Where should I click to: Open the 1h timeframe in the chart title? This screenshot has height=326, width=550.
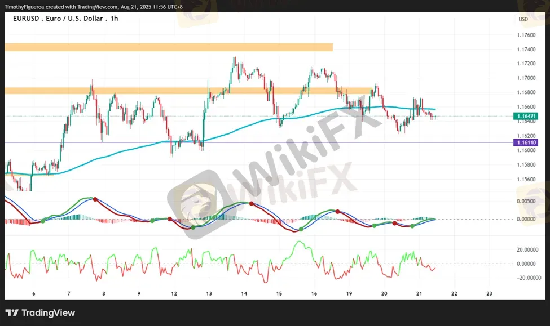point(114,19)
